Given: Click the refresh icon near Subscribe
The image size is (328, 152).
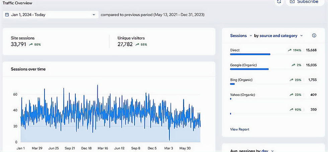Looking at the screenshot, I should tap(279, 2).
